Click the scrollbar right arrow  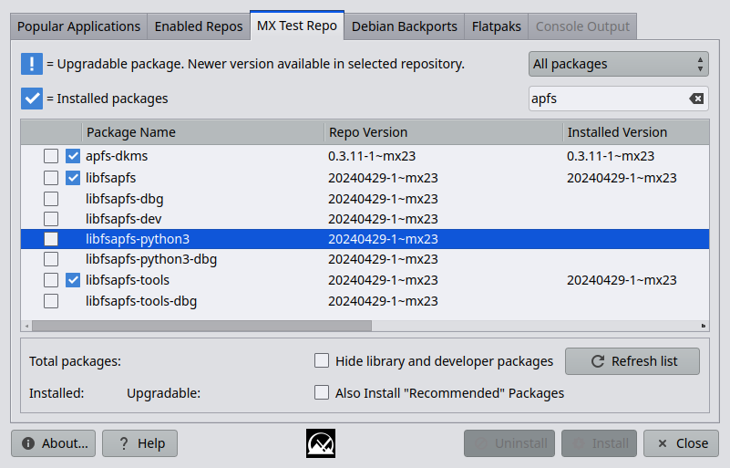[703, 326]
